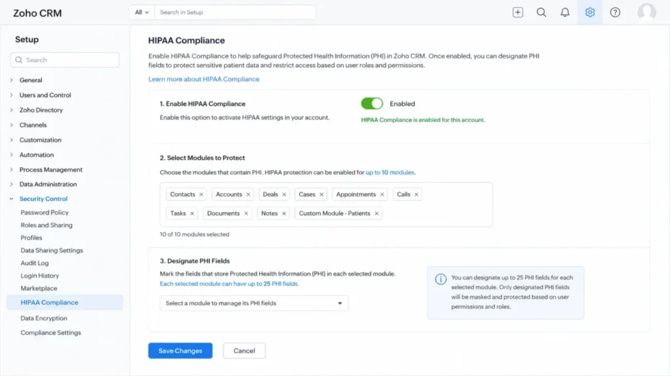The height and width of the screenshot is (376, 670).
Task: View Login History
Action: click(40, 276)
